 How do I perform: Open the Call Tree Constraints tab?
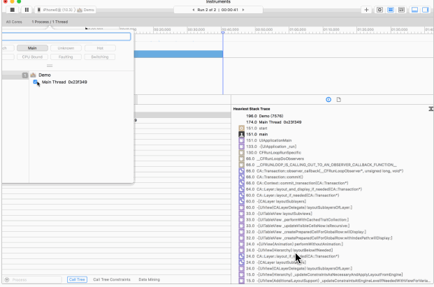[112, 279]
